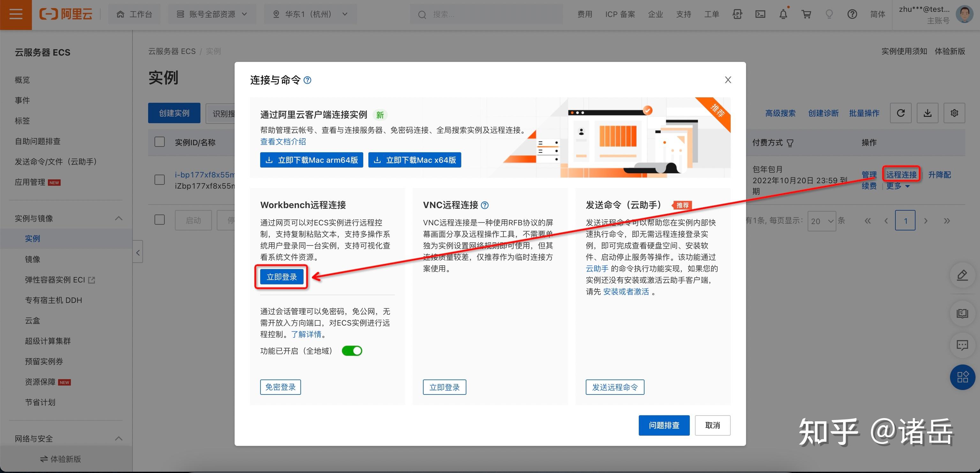Open the shopping cart

click(806, 14)
